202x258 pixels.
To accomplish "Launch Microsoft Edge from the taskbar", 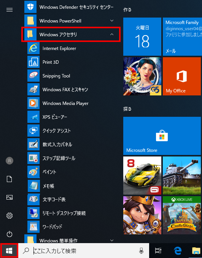I will 177,251.
